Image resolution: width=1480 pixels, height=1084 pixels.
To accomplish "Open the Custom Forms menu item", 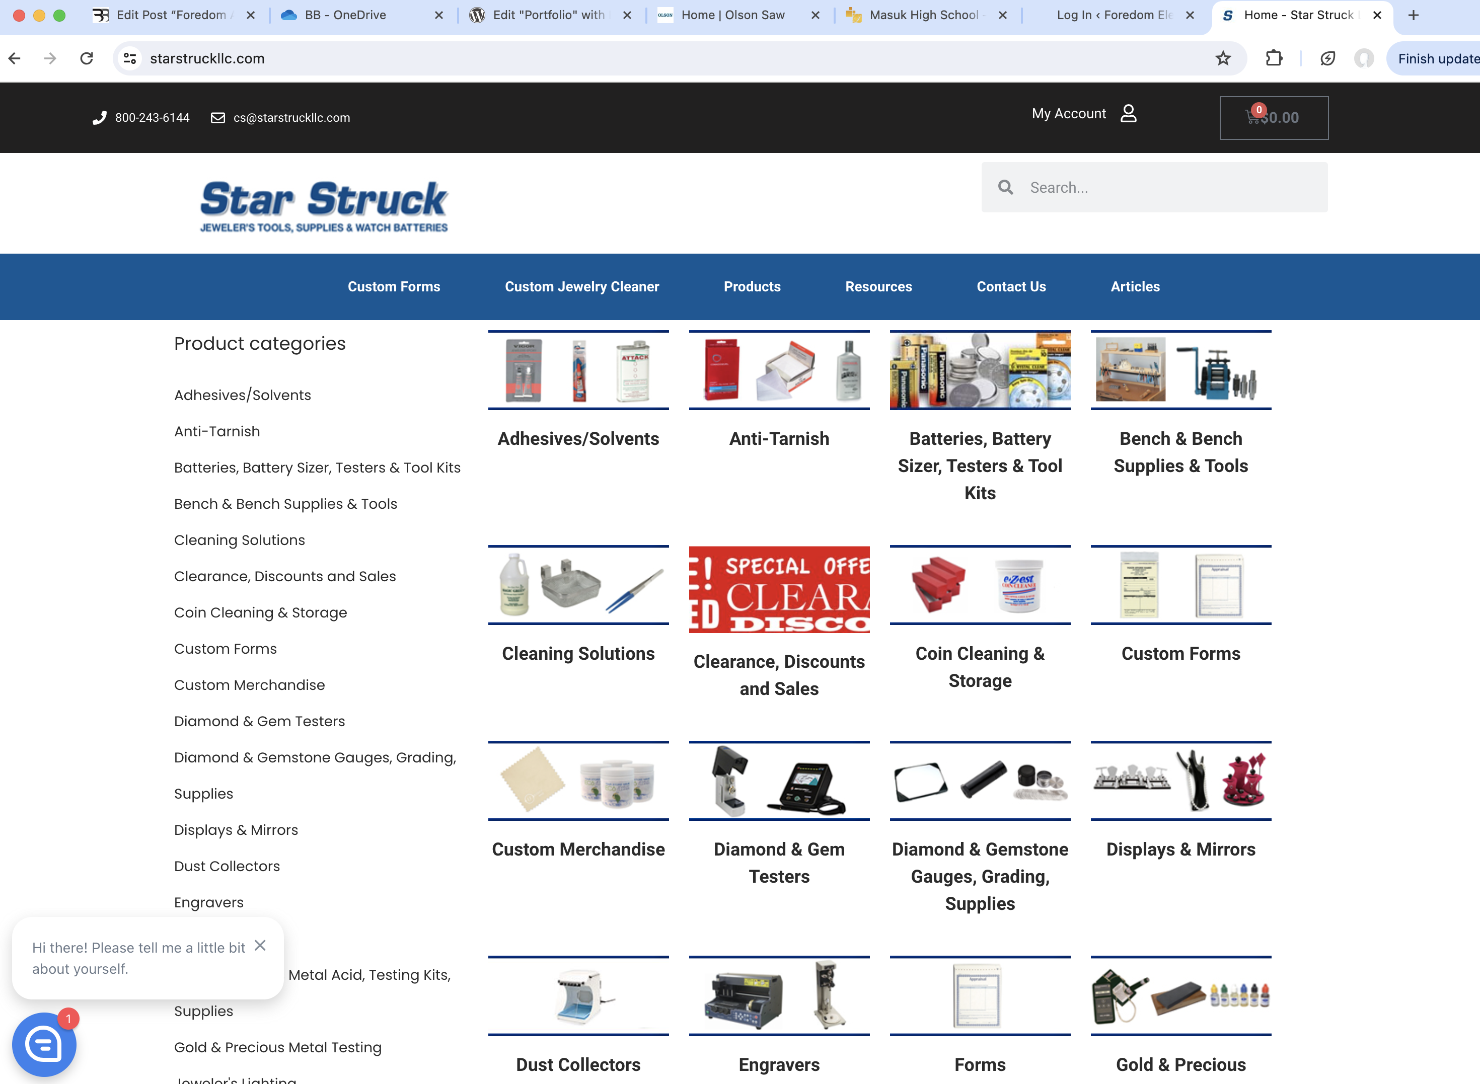I will pos(394,287).
